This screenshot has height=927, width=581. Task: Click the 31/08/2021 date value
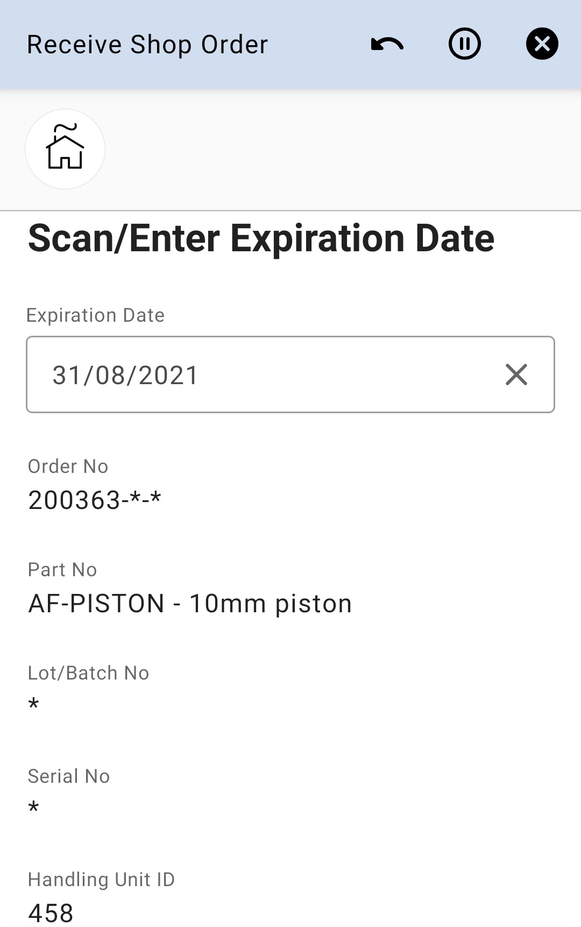[x=125, y=375]
